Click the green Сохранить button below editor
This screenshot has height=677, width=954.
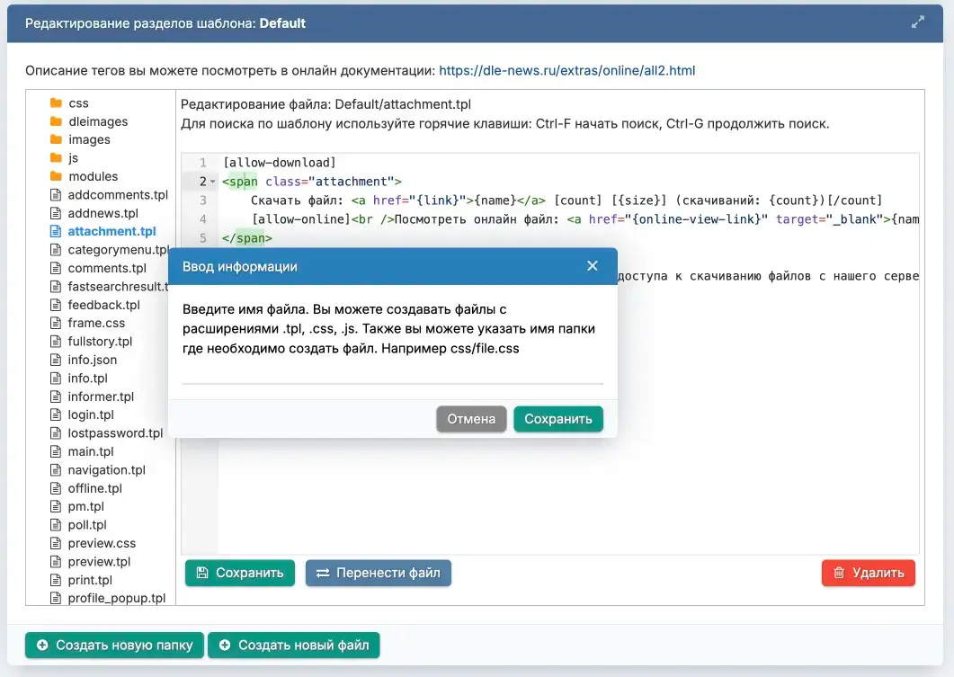click(240, 573)
